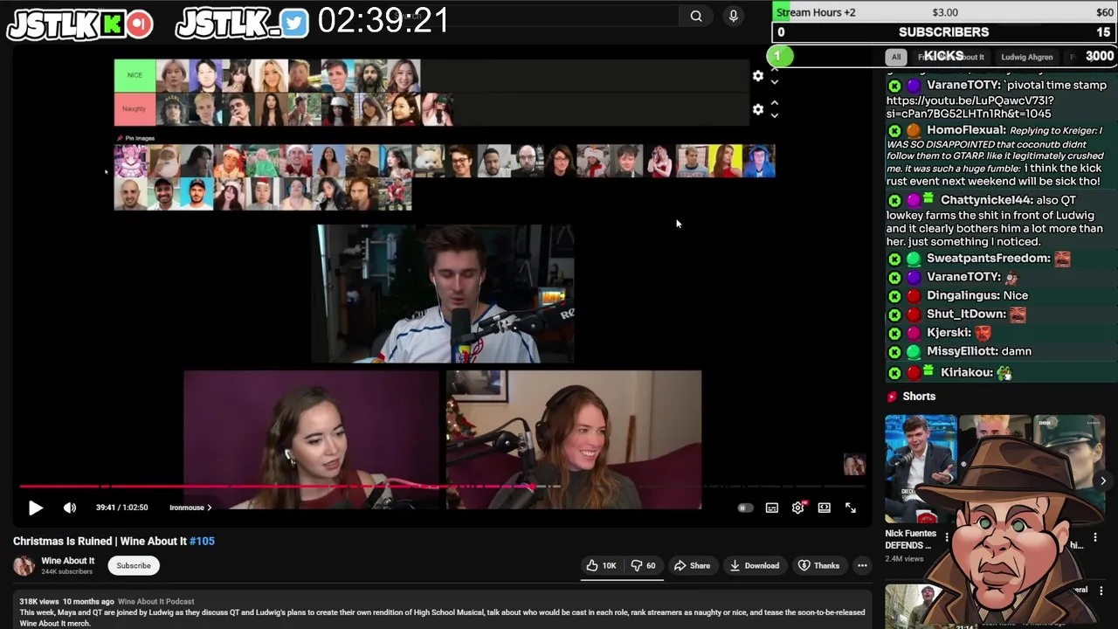Move the Naughty tier row down

[774, 115]
